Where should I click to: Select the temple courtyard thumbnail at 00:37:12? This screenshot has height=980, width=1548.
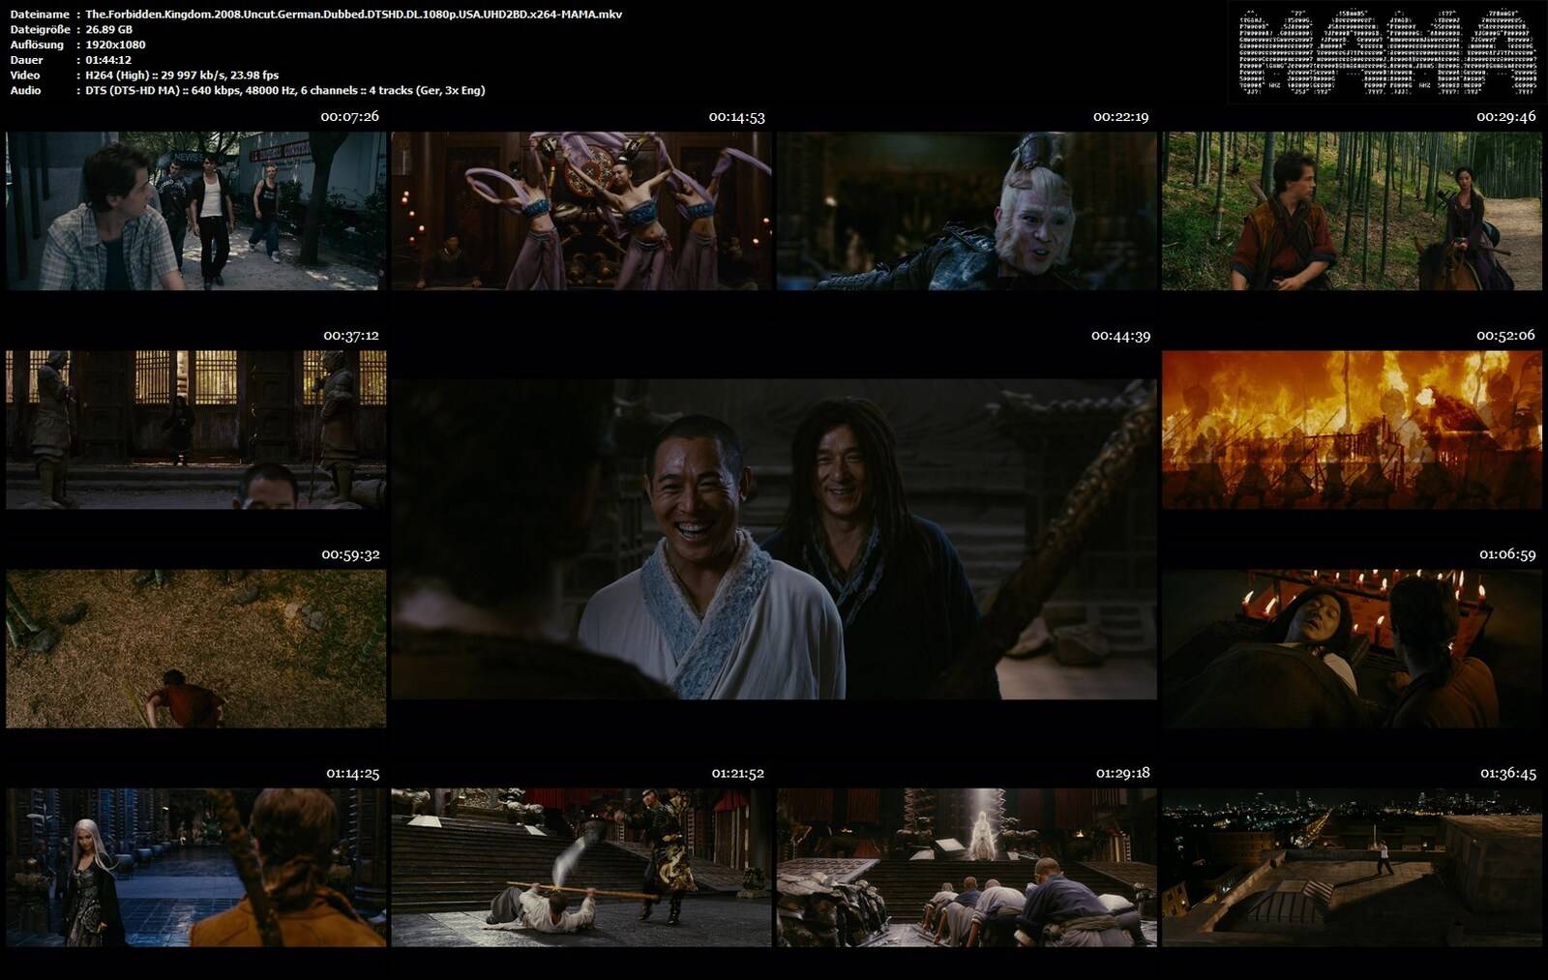coord(196,430)
